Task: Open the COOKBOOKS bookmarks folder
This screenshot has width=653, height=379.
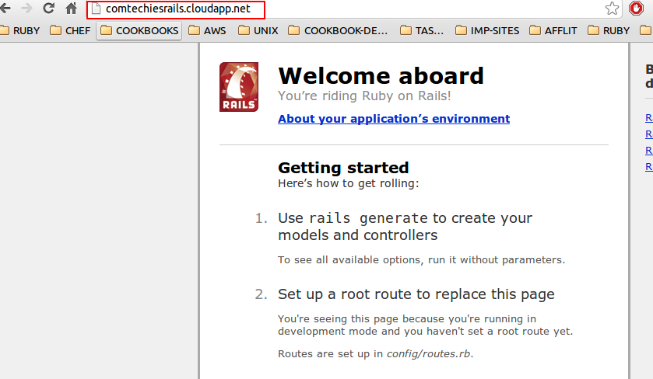Action: point(139,31)
